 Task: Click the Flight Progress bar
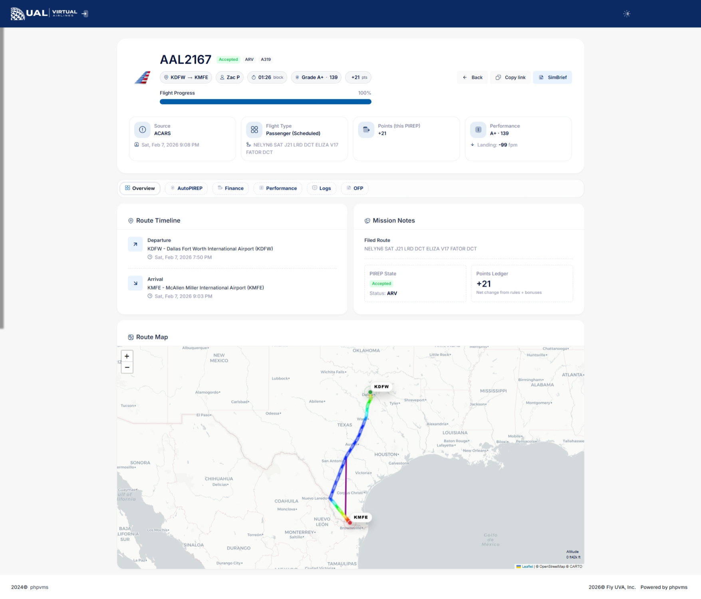click(x=265, y=102)
